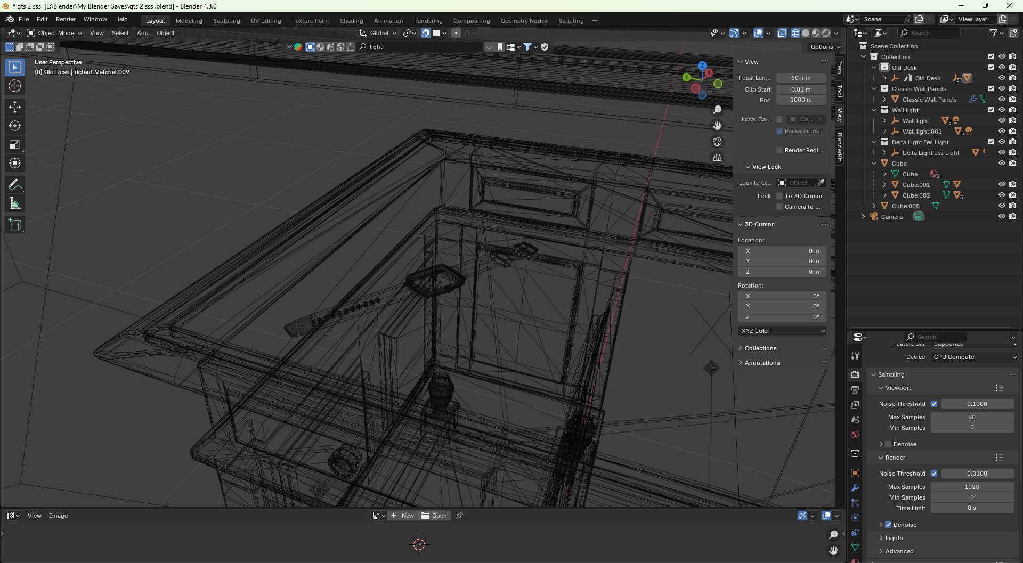Open the Scene properties tab

click(x=855, y=420)
